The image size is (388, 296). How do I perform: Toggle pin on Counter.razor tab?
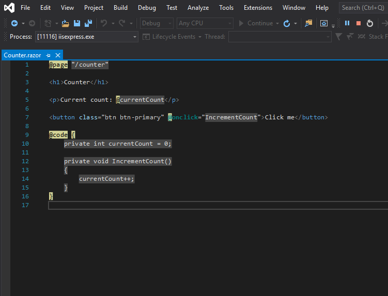coord(48,55)
